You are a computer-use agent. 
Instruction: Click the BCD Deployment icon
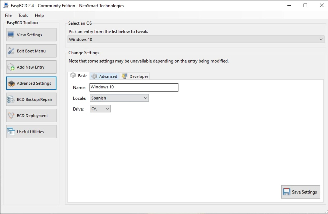pyautogui.click(x=11, y=116)
